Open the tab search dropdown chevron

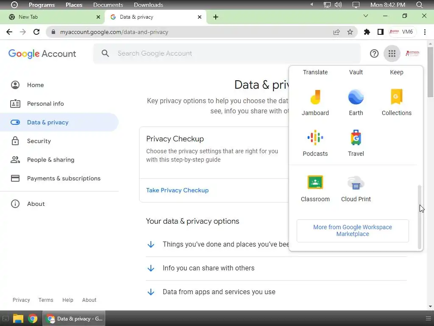coord(366,16)
